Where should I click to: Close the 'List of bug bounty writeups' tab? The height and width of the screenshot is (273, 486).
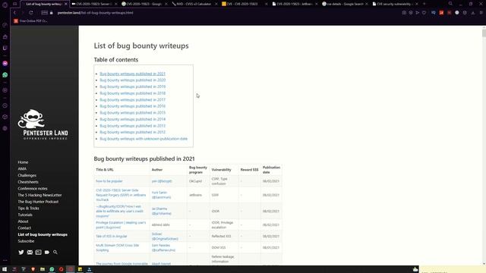66,4
